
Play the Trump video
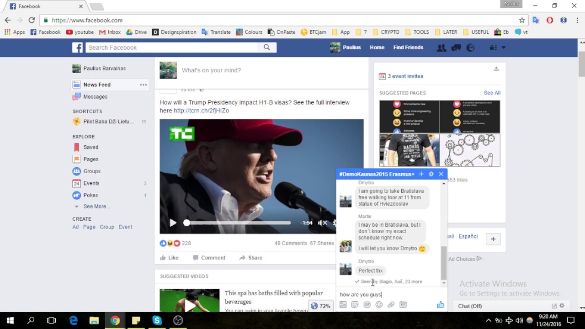point(173,223)
